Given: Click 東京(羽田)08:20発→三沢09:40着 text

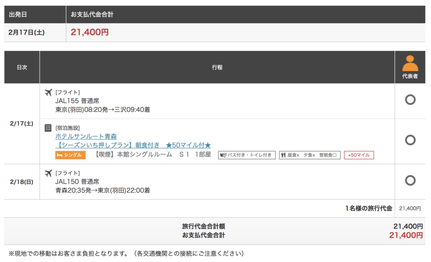Looking at the screenshot, I should tap(103, 110).
